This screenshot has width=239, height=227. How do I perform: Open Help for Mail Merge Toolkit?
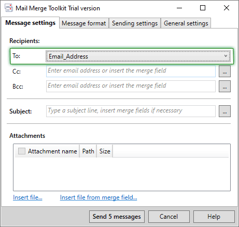[x=214, y=217]
